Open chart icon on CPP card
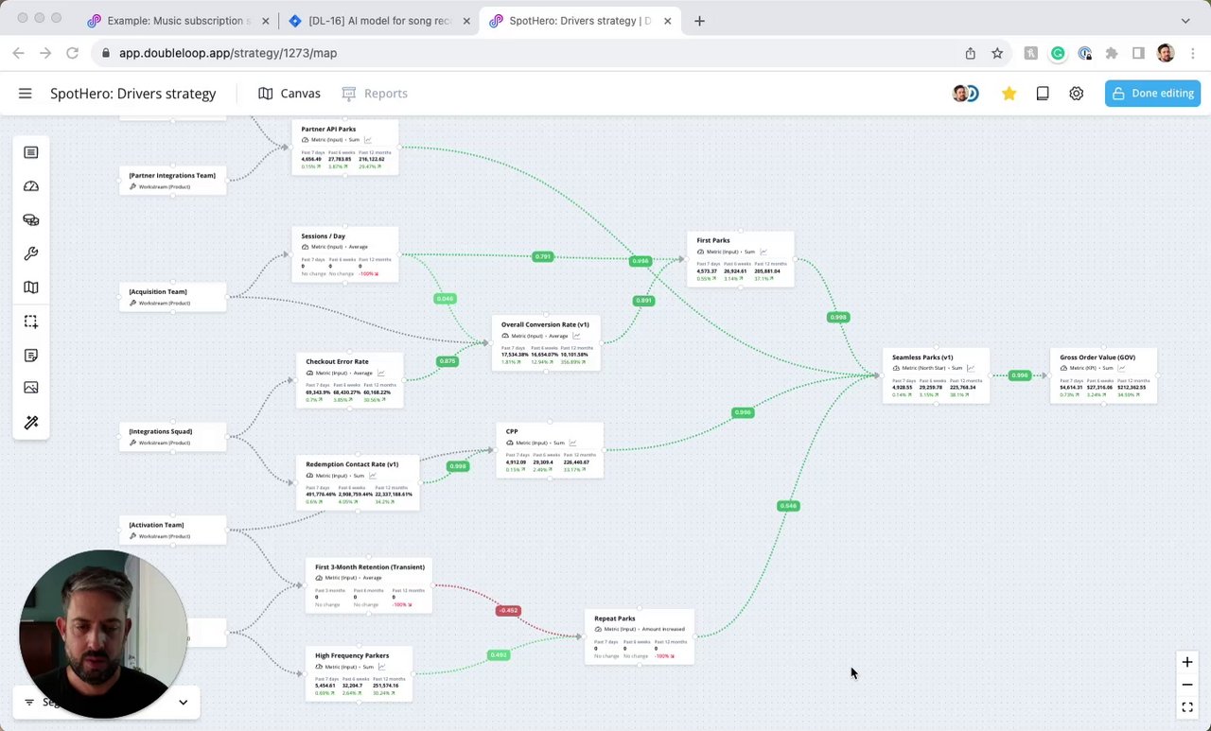The width and height of the screenshot is (1211, 731). tap(572, 443)
